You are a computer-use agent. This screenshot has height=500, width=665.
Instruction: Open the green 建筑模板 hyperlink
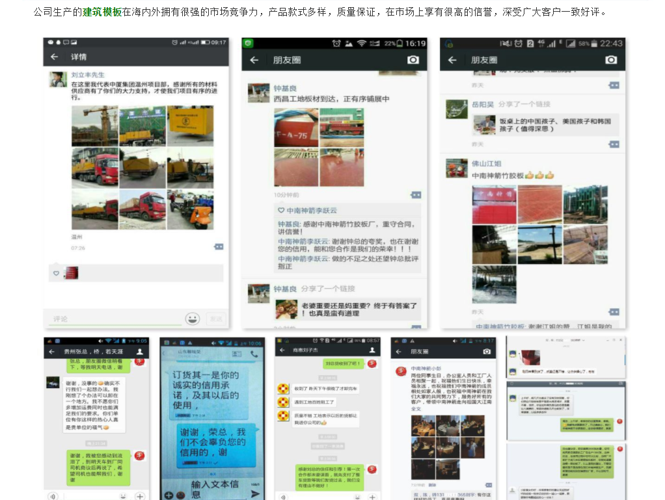pyautogui.click(x=102, y=12)
